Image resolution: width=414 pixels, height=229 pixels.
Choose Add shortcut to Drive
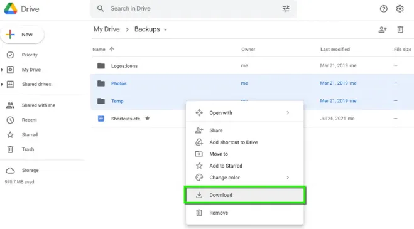tap(245, 142)
